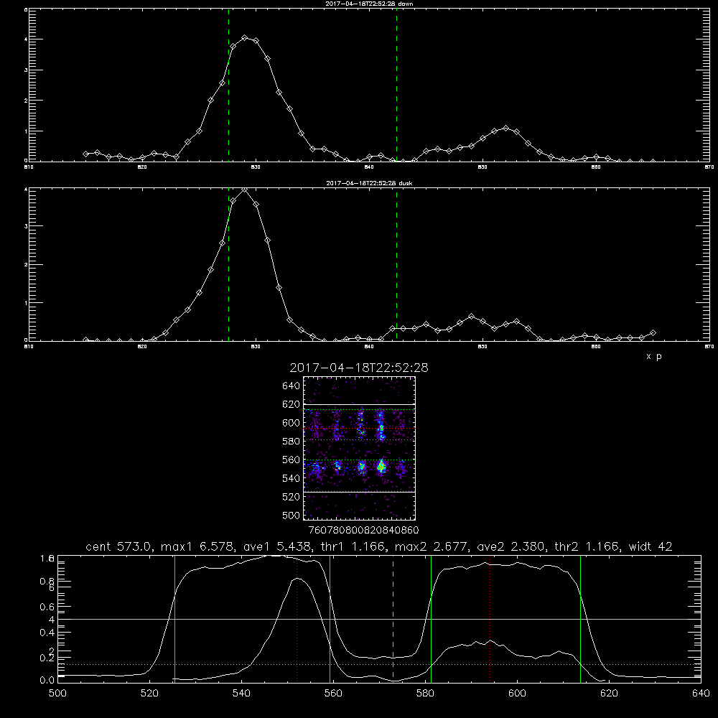Click the secondary small peak of the dawn curve
718x718 pixels.
pyautogui.click(x=505, y=129)
